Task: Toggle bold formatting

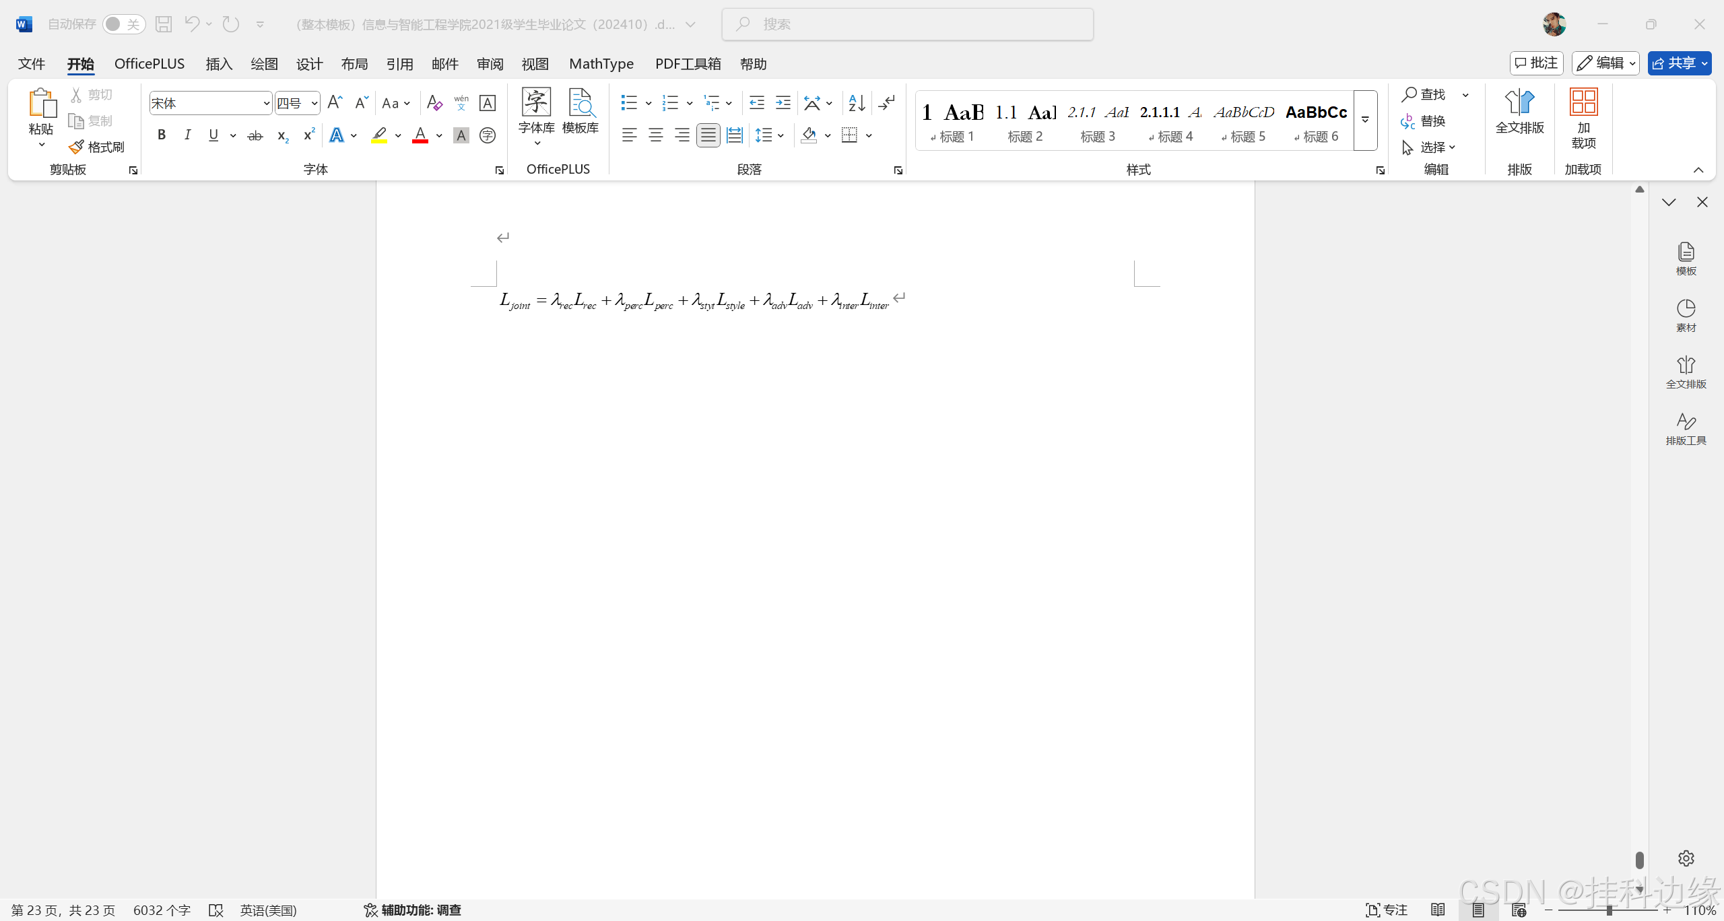Action: coord(162,135)
